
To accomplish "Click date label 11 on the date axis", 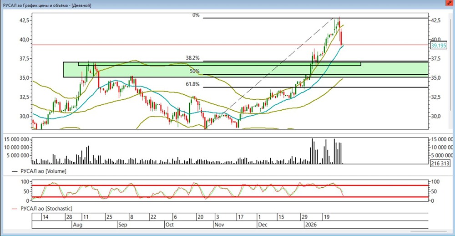I will click(86, 217).
